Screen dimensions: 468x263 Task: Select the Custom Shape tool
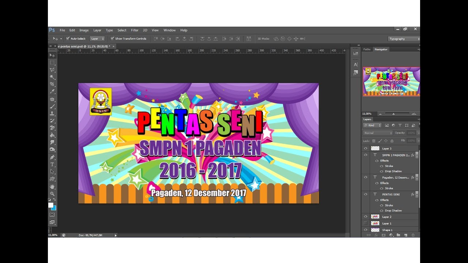pyautogui.click(x=52, y=179)
